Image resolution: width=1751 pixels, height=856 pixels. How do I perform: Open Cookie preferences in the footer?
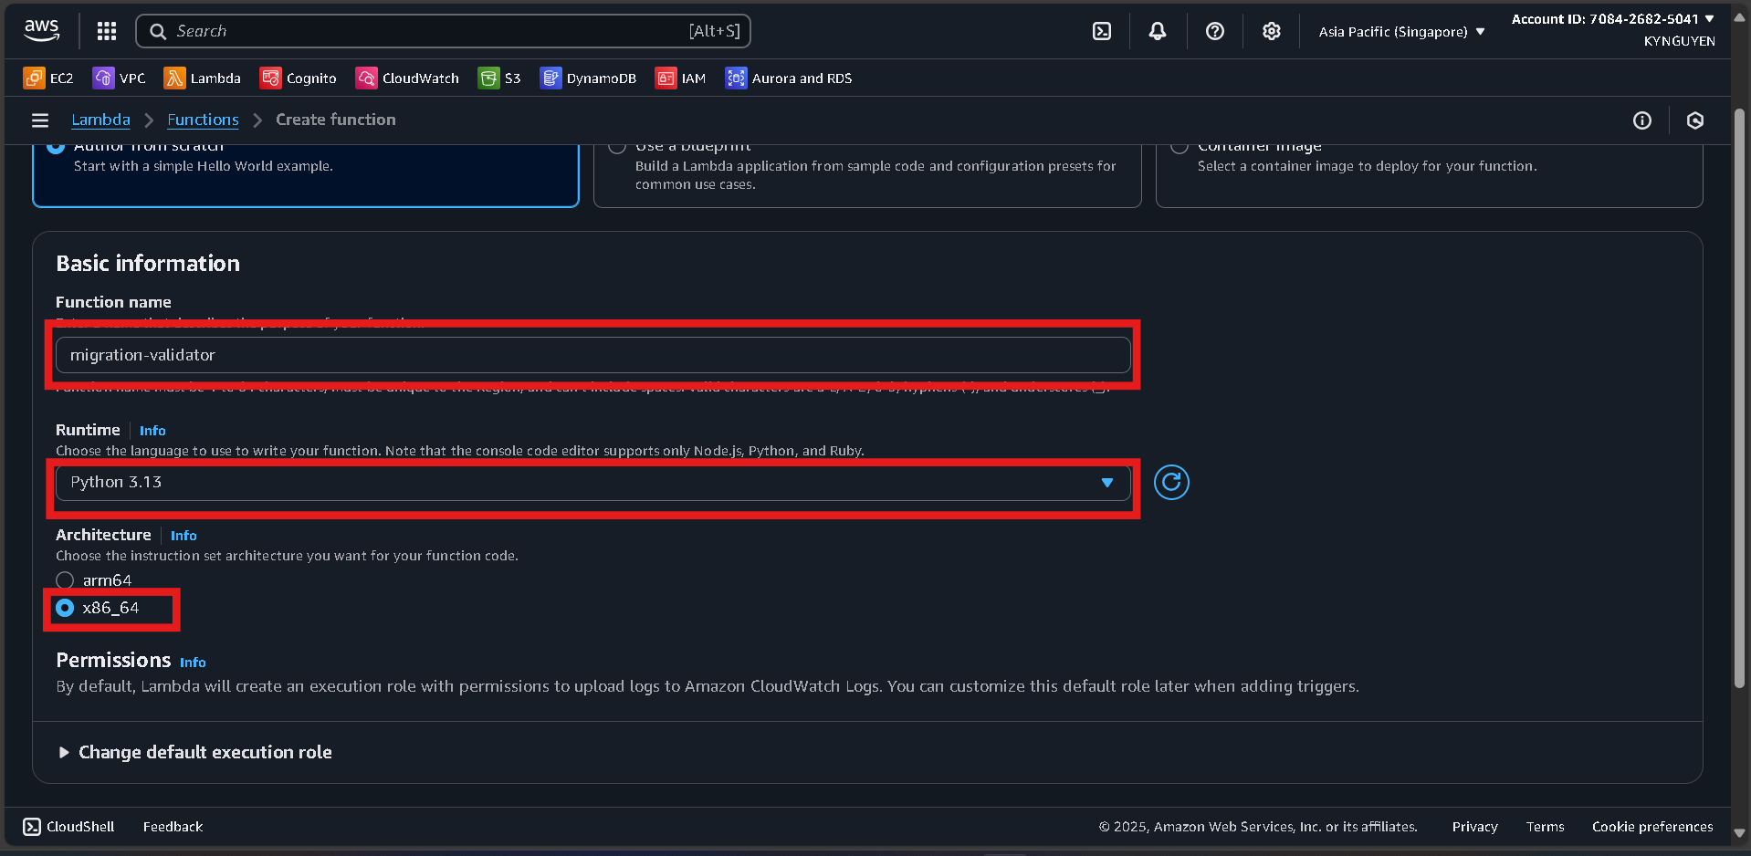(1651, 827)
